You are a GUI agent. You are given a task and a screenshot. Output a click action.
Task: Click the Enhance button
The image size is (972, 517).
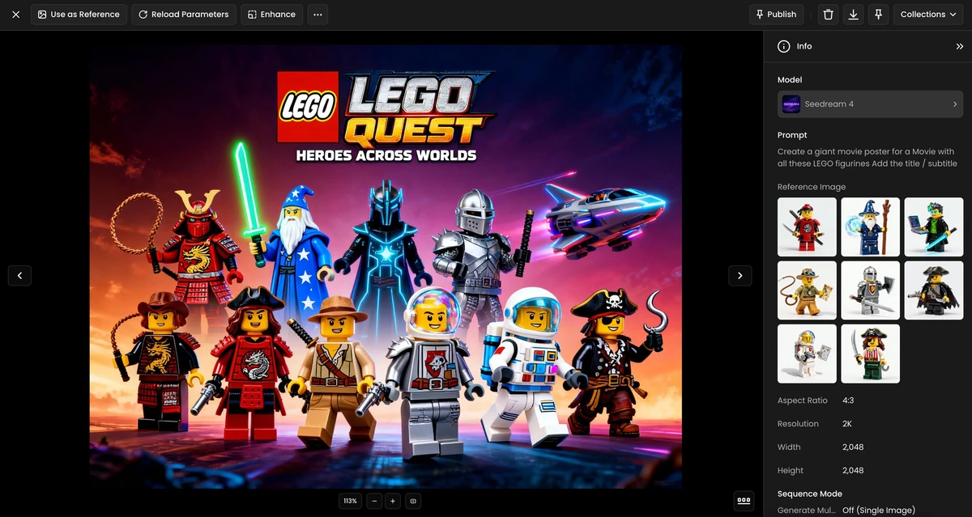[271, 15]
